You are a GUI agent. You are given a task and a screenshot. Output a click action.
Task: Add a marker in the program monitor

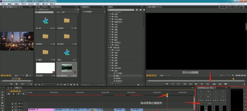[x=167, y=84]
